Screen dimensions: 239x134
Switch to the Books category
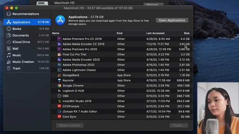27,29
